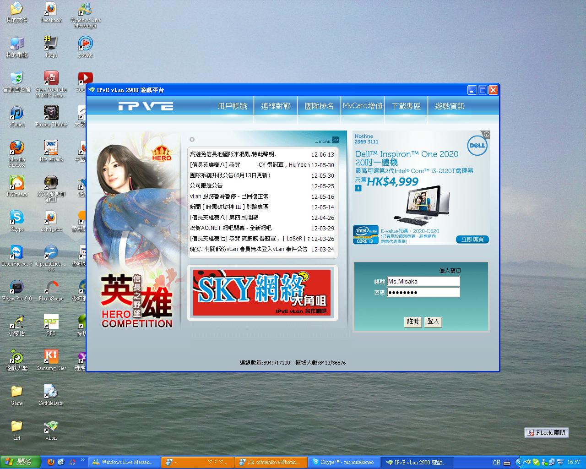
Task: Click the Dell logo in the ad
Action: pos(477,146)
